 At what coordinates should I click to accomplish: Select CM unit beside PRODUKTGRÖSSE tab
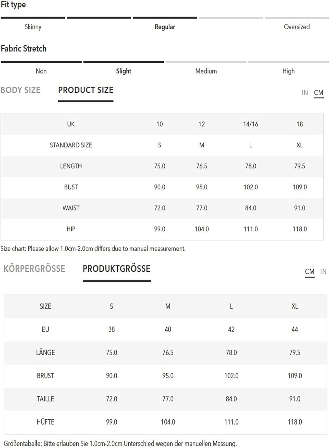310,271
